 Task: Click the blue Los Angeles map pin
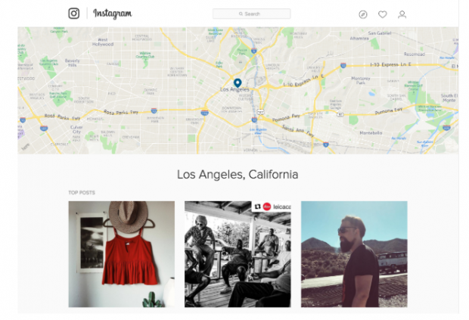coord(238,83)
